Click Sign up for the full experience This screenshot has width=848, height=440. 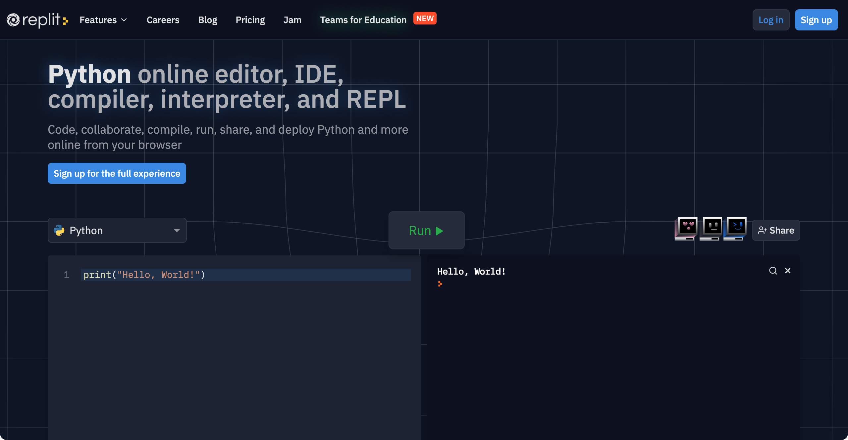click(x=117, y=173)
